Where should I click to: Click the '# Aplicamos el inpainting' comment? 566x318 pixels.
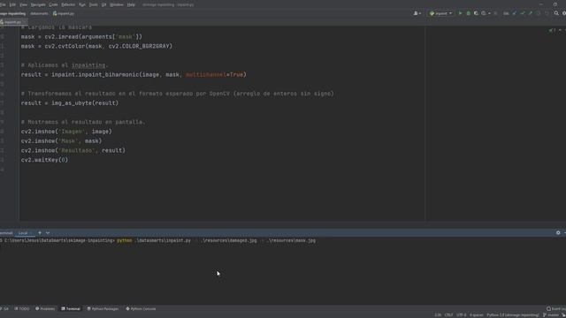65,65
